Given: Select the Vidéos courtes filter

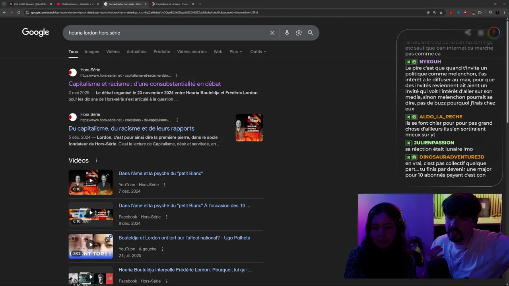Looking at the screenshot, I should point(192,52).
